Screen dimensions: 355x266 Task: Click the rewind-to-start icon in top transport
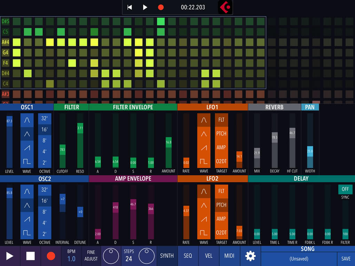tap(129, 7)
